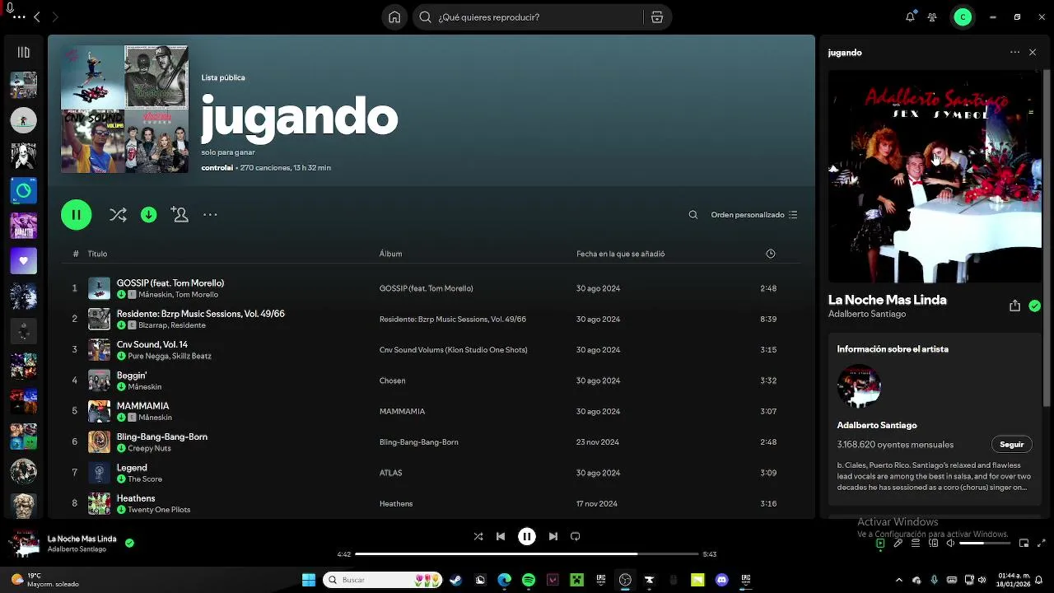Pause the playlist with the big green button
Screen dimensions: 1054x593
[x=76, y=215]
